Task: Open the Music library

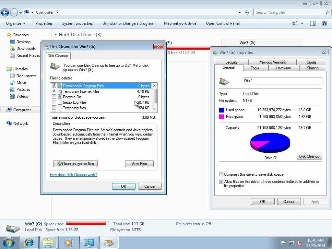Action: click(x=22, y=82)
